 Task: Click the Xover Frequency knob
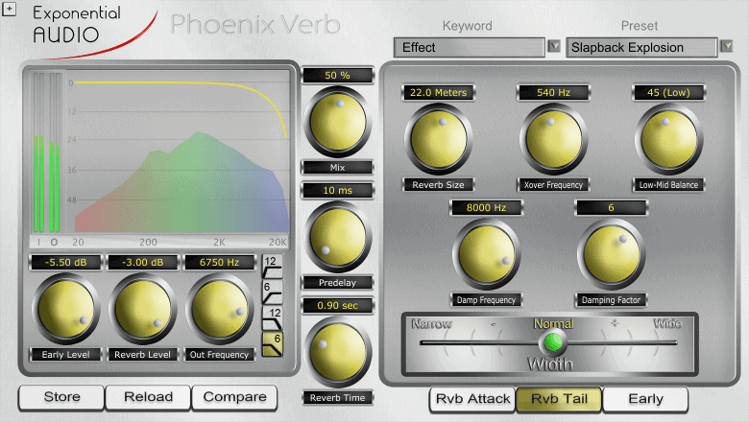(554, 139)
